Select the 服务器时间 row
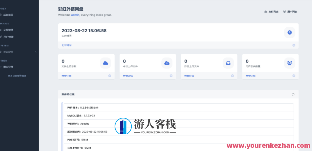 click(x=179, y=132)
